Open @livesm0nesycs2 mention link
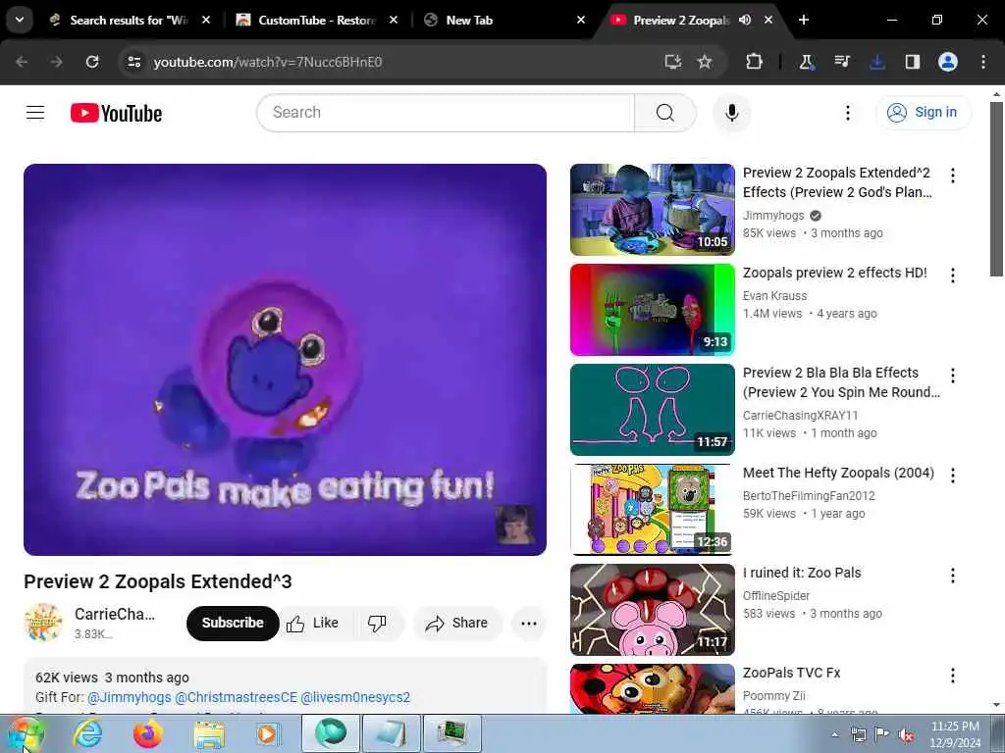 pyautogui.click(x=355, y=697)
